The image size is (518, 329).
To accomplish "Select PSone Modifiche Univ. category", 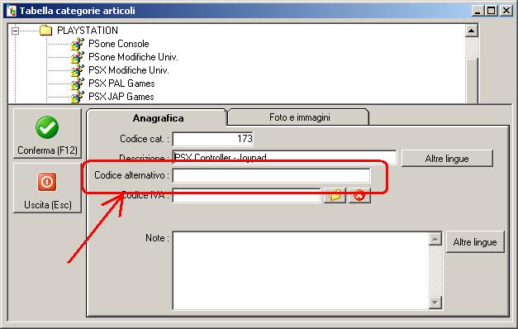I will pyautogui.click(x=133, y=57).
